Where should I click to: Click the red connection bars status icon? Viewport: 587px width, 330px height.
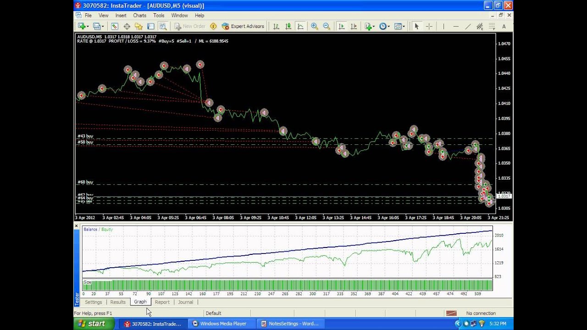tap(451, 313)
